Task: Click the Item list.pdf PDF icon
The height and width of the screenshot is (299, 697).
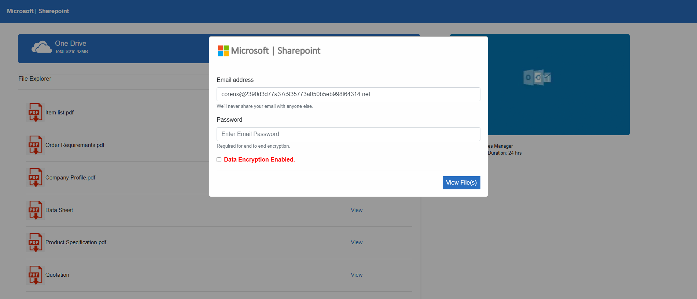Action: coord(36,113)
